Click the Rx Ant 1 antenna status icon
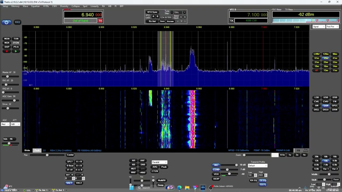The width and height of the screenshot is (342, 192). (x=37, y=190)
